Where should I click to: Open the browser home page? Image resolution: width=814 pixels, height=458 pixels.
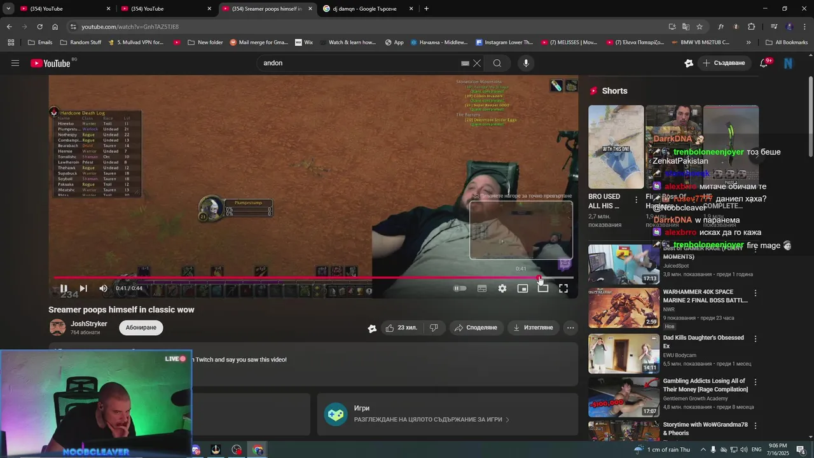(x=55, y=27)
